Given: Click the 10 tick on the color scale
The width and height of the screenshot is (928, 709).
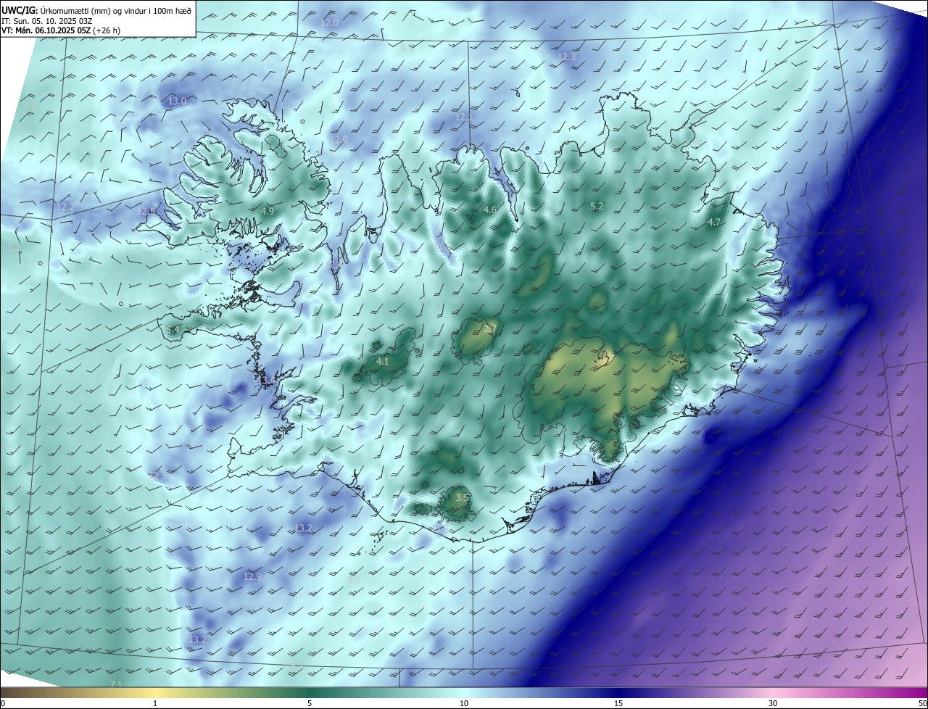Looking at the screenshot, I should click(464, 703).
